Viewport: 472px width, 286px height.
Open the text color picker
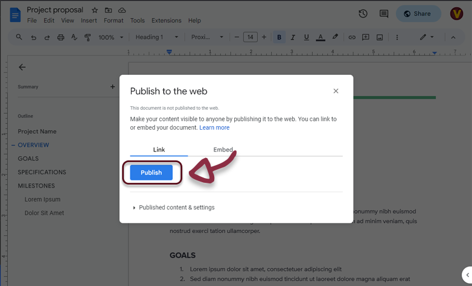[x=320, y=37]
